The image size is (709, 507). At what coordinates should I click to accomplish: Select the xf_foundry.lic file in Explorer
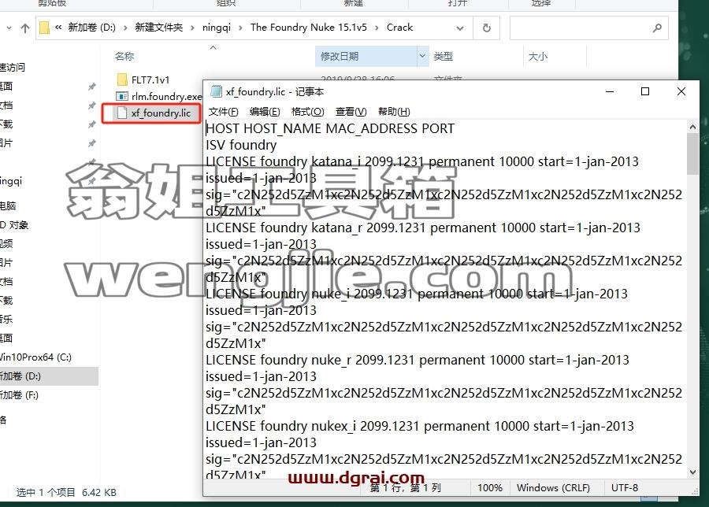(154, 113)
